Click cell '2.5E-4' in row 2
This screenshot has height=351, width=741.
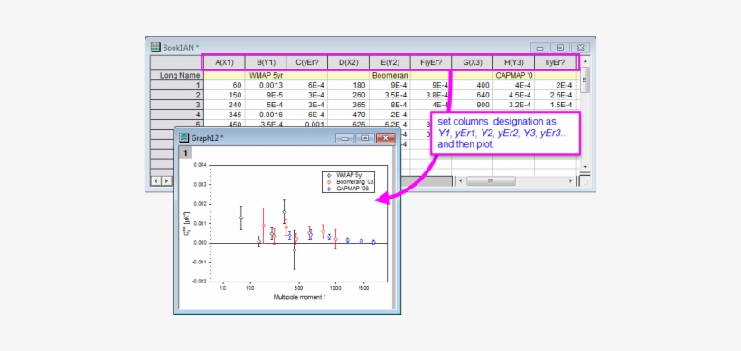click(555, 95)
